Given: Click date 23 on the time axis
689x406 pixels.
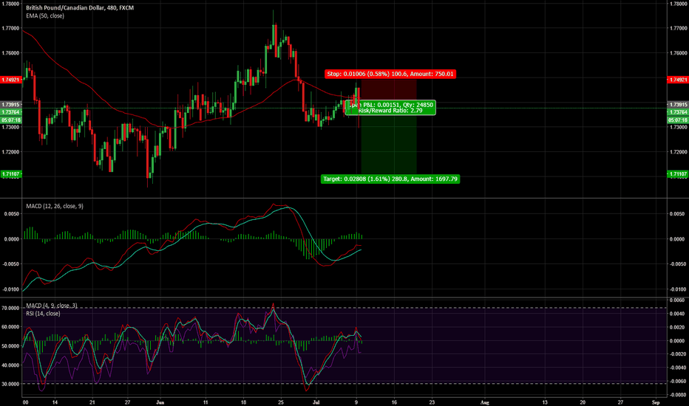Looking at the screenshot, I should [432, 402].
